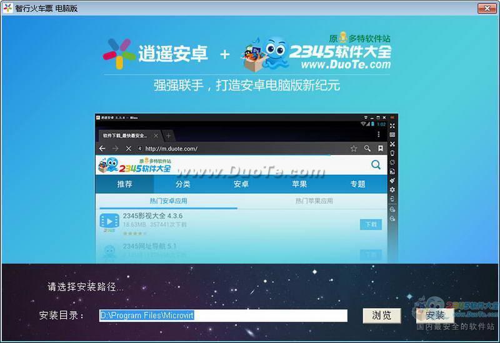The height and width of the screenshot is (343, 500).
Task: Open the 苹果 tab
Action: click(x=299, y=184)
